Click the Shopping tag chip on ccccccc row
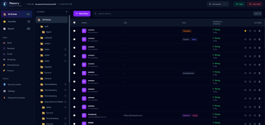Image resolution: width=265 pixels, height=125 pixels. click(187, 31)
